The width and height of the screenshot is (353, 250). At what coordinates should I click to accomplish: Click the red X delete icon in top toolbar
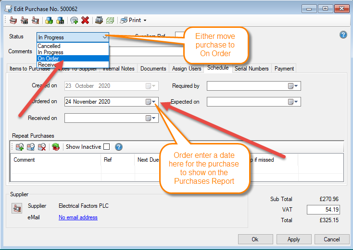[85, 20]
